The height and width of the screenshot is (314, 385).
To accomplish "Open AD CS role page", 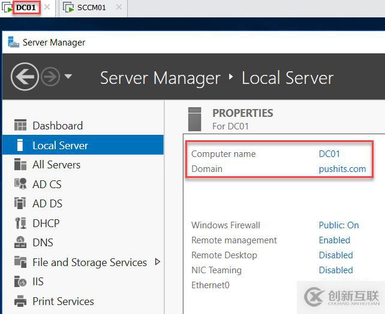I will [x=83, y=184].
